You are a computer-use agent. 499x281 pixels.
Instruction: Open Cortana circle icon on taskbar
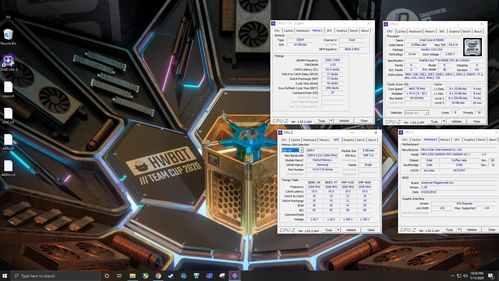(x=107, y=276)
